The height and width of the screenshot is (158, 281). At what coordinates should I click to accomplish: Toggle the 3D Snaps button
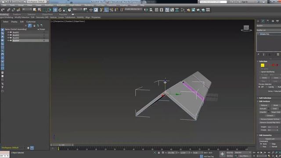[x=101, y=10]
